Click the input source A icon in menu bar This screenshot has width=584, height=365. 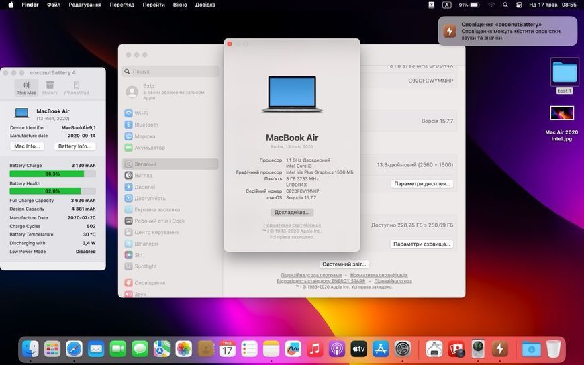[x=446, y=5]
